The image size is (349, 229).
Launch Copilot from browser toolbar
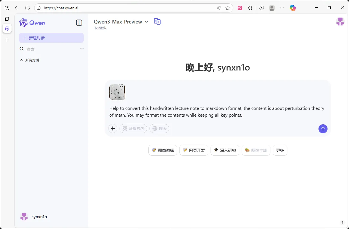293,8
